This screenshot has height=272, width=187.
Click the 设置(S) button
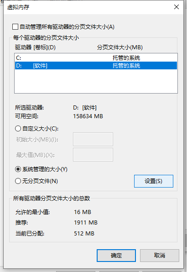(x=154, y=181)
